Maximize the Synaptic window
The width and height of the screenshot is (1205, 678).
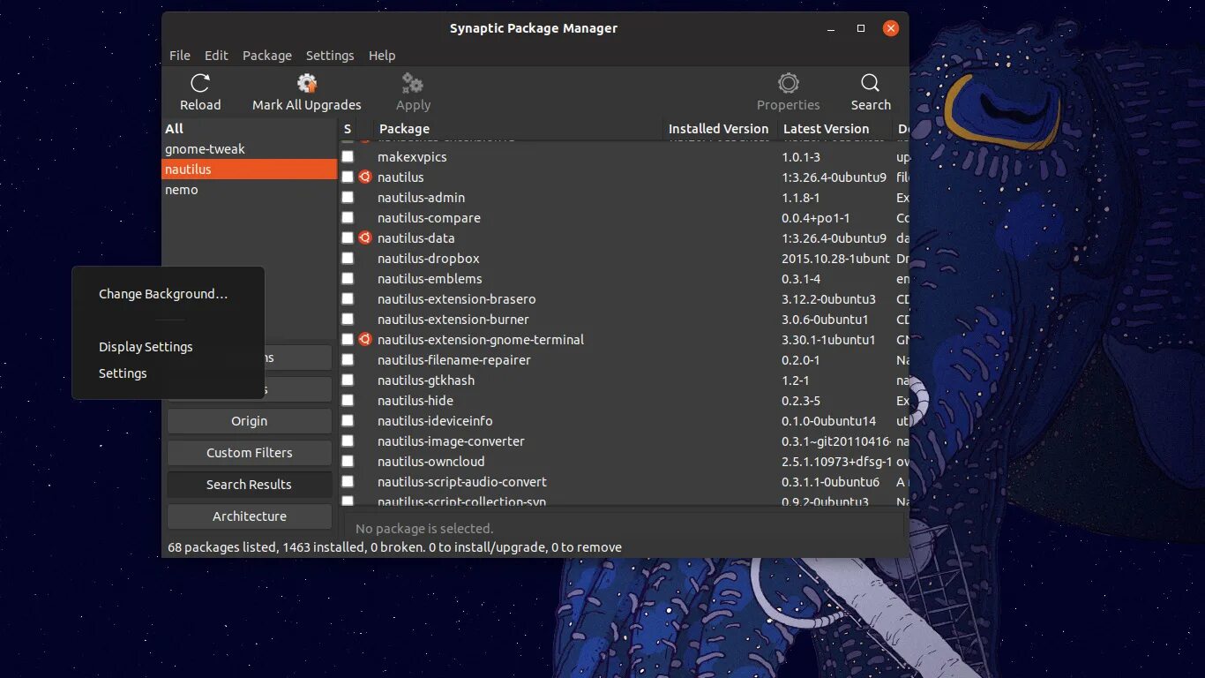click(861, 28)
